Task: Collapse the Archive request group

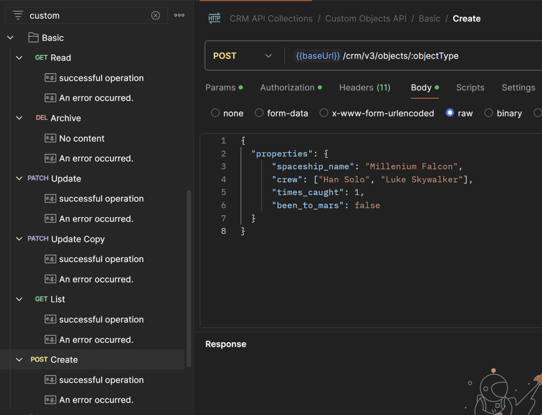Action: [x=19, y=118]
